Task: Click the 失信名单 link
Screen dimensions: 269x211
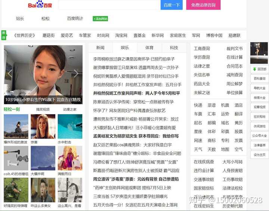Action: 202,75
